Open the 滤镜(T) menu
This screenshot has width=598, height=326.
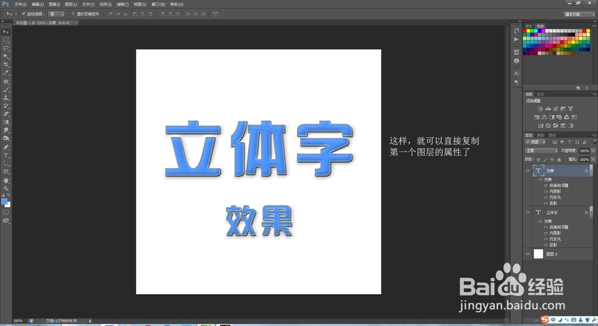point(123,4)
